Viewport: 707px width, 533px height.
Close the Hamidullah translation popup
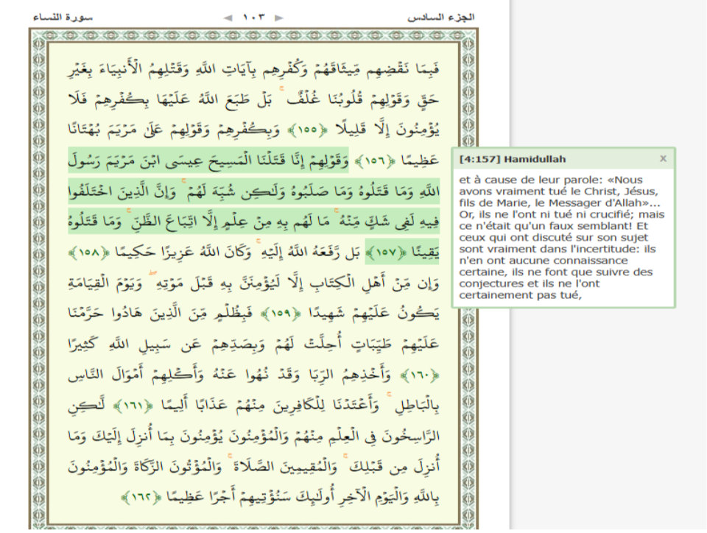663,158
